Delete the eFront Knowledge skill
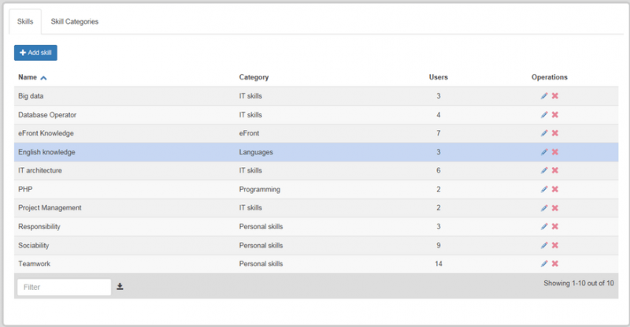The width and height of the screenshot is (630, 327). click(555, 133)
